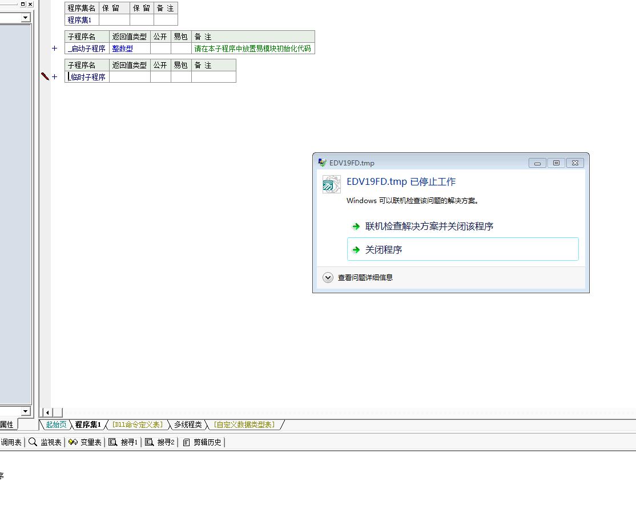Image resolution: width=636 pixels, height=522 pixels.
Task: Toggle the 公开 cell for _启动子程序
Action: 160,48
